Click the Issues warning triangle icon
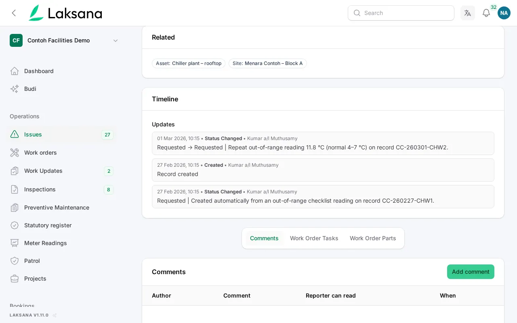Screen dimensions: 517x323 [x=15, y=134]
